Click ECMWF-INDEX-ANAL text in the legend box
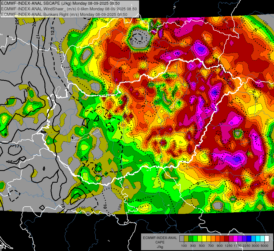274x251 pixels. click(x=160, y=238)
